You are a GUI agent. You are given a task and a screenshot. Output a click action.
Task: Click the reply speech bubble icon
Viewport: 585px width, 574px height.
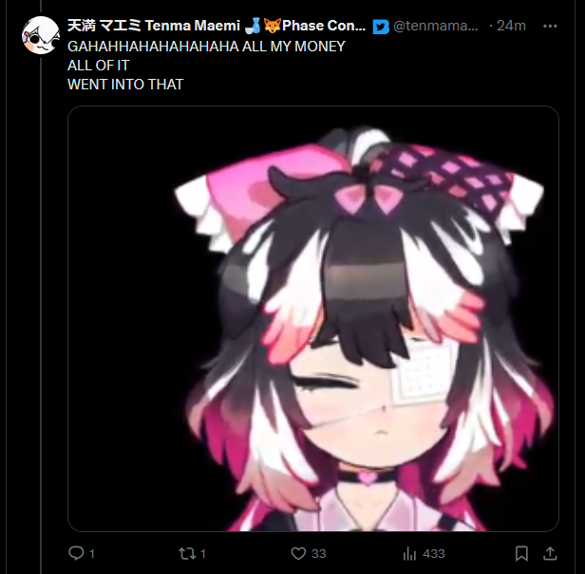pos(76,553)
